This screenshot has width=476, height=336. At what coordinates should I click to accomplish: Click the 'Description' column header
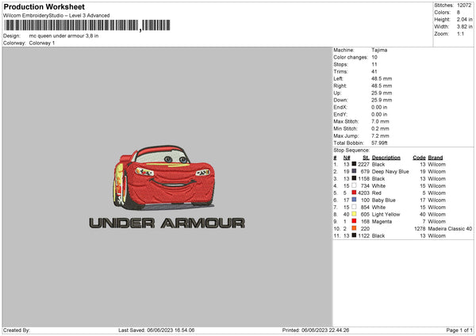pyautogui.click(x=386, y=158)
